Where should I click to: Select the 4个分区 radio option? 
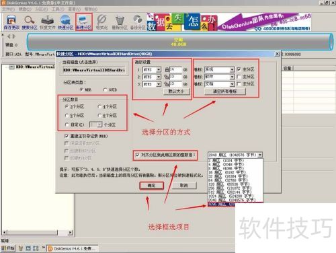coord(99,106)
